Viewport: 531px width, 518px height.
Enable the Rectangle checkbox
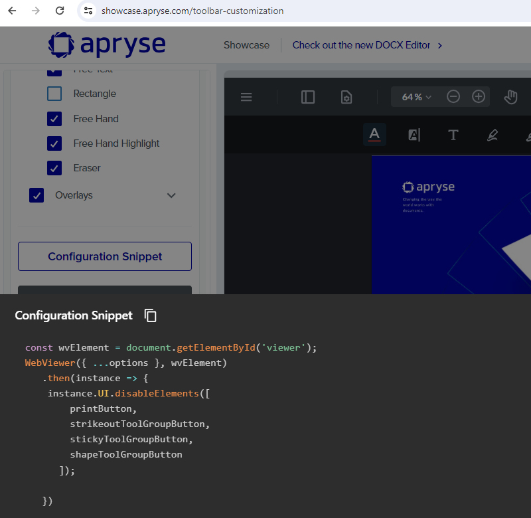point(54,94)
